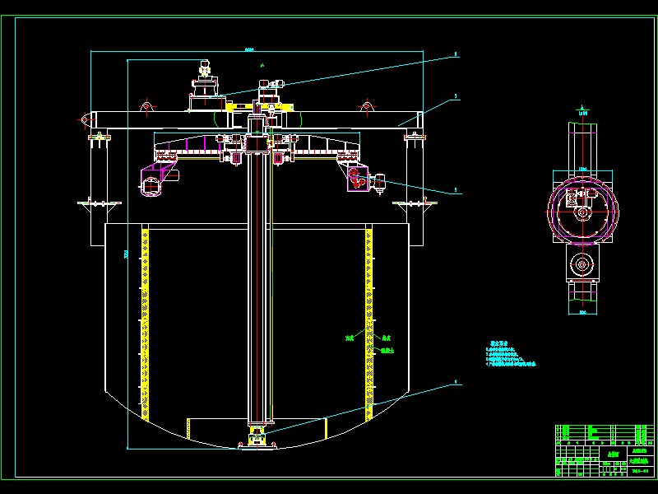Select the left yellow hatched tank column
The image size is (658, 494).
click(146, 324)
